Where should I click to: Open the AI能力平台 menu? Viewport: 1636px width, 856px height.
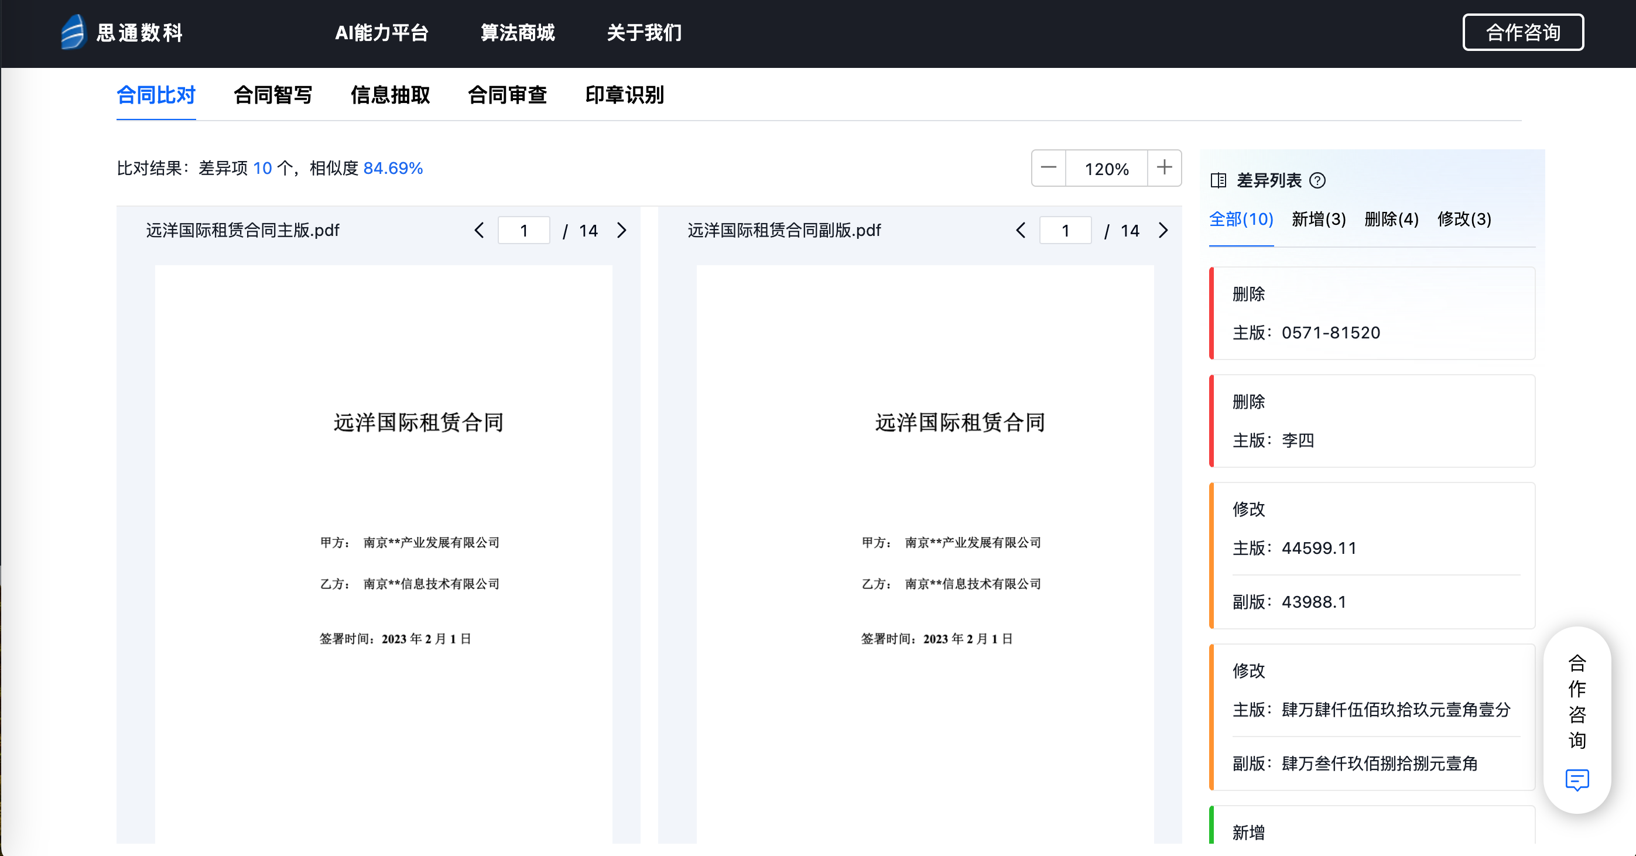coord(382,32)
